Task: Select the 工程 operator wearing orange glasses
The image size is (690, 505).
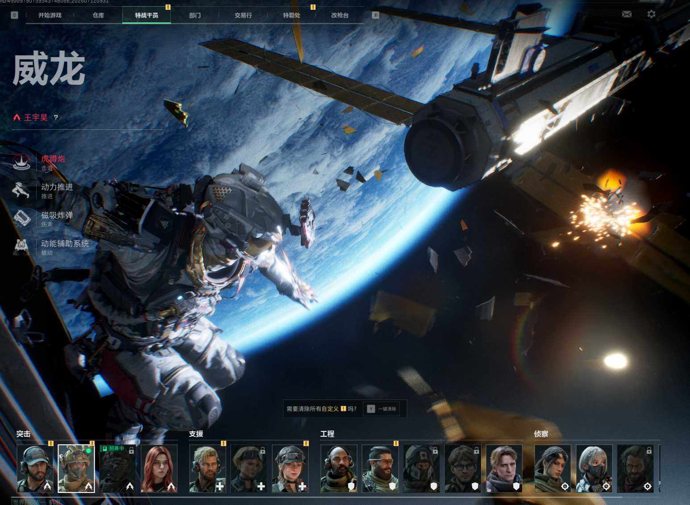Action: tap(380, 468)
